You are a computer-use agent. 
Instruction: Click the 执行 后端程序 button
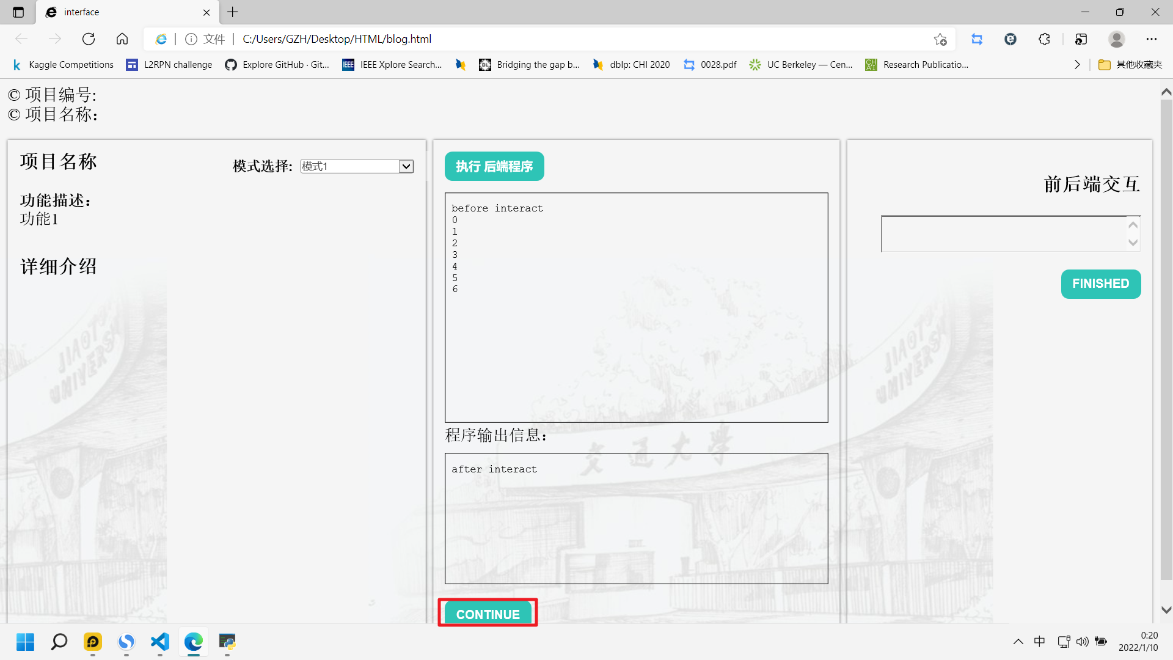(494, 166)
